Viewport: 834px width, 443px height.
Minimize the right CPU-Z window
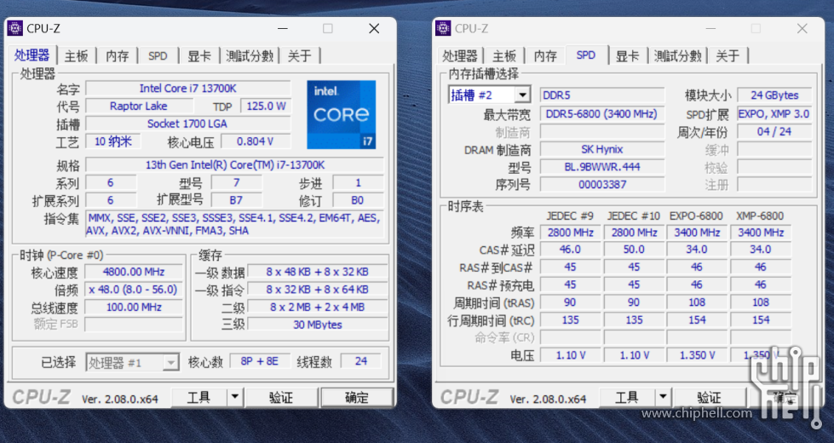pos(710,28)
